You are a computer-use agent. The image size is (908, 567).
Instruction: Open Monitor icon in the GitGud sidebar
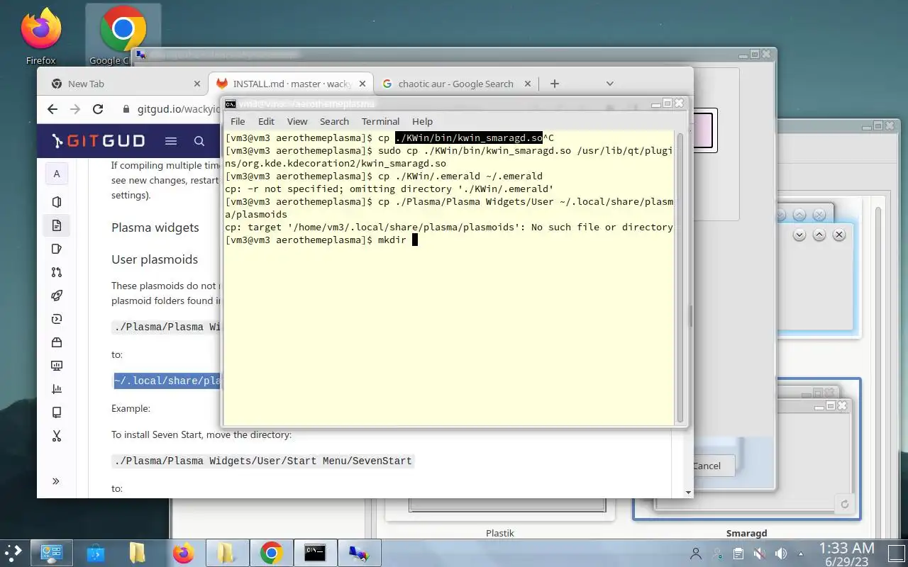(57, 366)
